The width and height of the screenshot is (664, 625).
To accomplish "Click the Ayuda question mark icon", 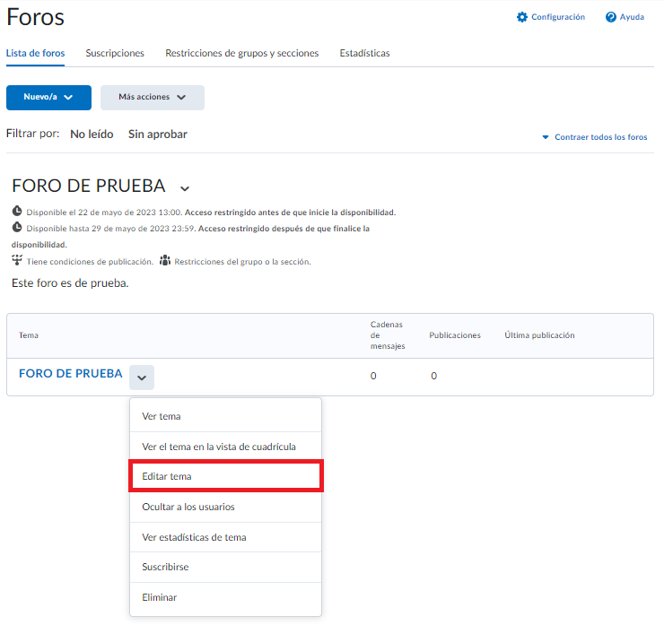I will 611,17.
